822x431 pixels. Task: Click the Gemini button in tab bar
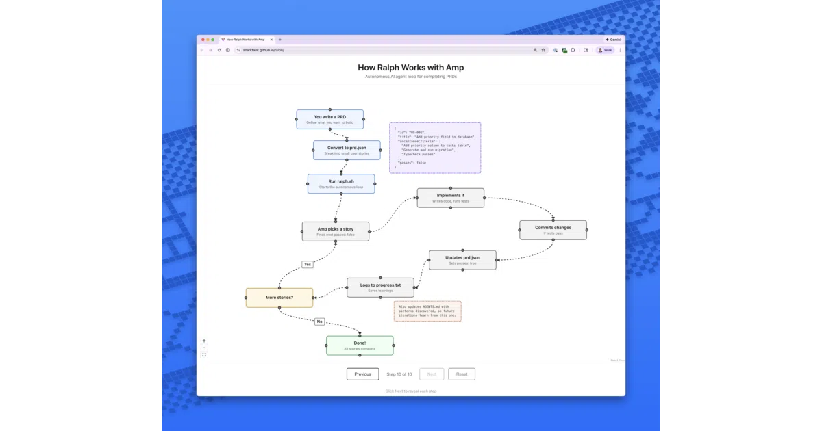[x=613, y=40]
